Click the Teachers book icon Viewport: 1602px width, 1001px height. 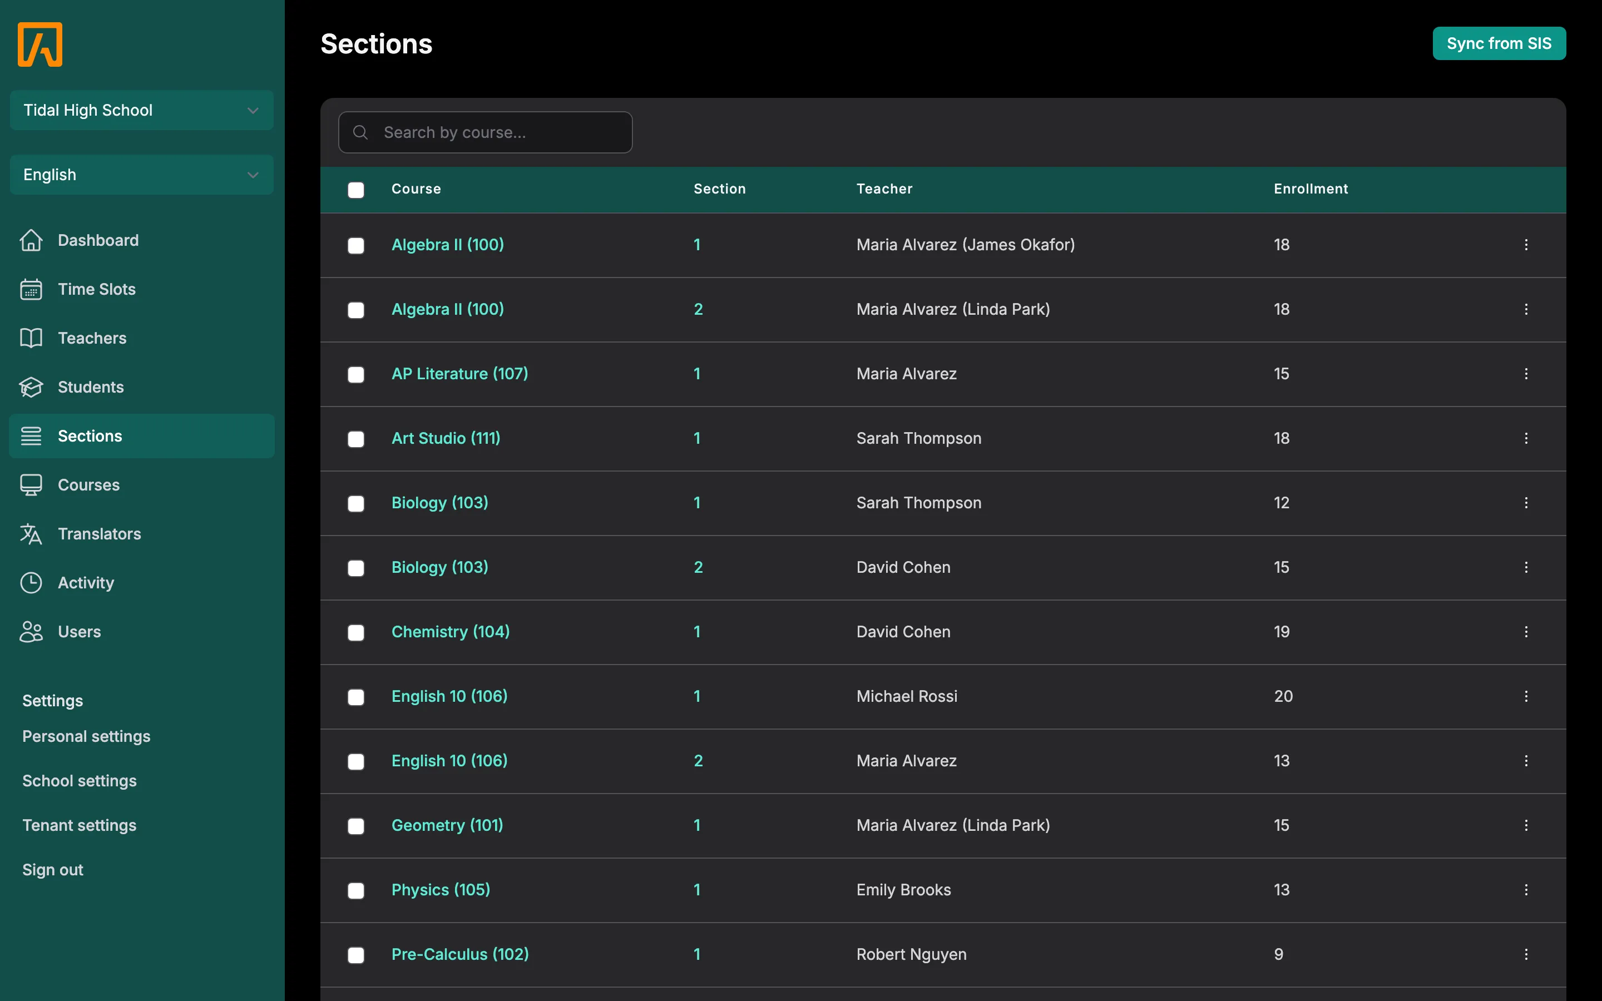tap(31, 338)
